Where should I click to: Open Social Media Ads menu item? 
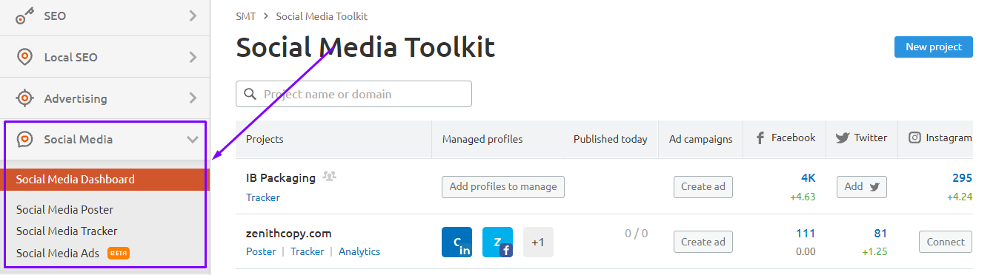[58, 253]
